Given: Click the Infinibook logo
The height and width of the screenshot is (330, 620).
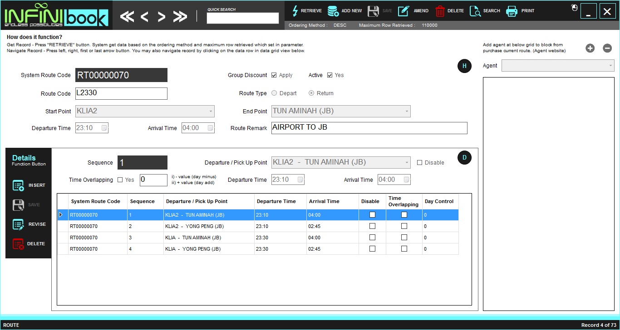Looking at the screenshot, I should [x=56, y=15].
